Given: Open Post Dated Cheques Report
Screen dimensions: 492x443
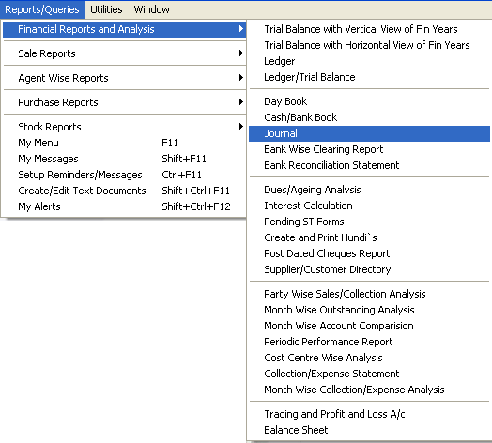Looking at the screenshot, I should point(369,253).
